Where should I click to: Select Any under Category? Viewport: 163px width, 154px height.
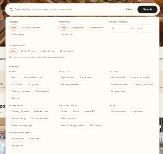pyautogui.click(x=13, y=28)
